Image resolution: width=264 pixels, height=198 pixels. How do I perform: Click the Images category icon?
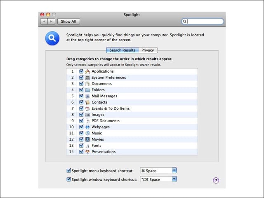(87, 115)
